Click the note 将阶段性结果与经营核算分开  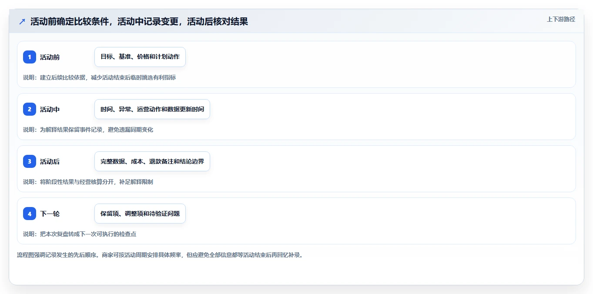(x=77, y=182)
